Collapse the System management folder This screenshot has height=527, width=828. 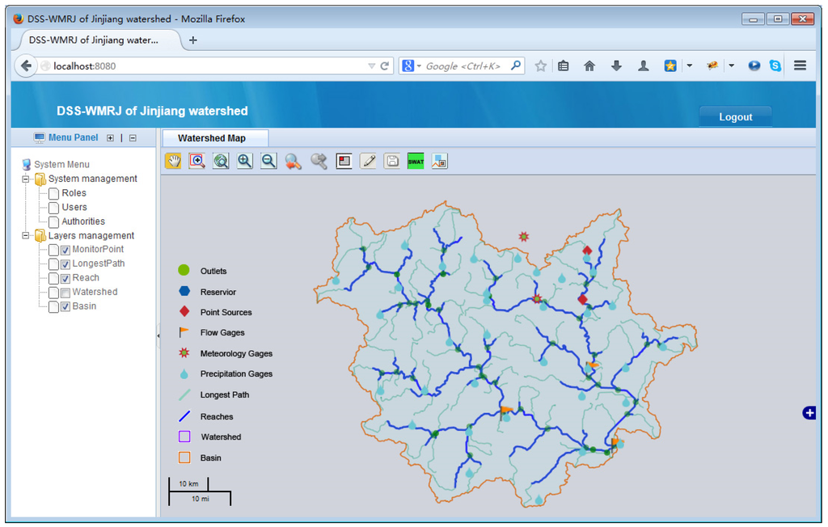(x=27, y=179)
